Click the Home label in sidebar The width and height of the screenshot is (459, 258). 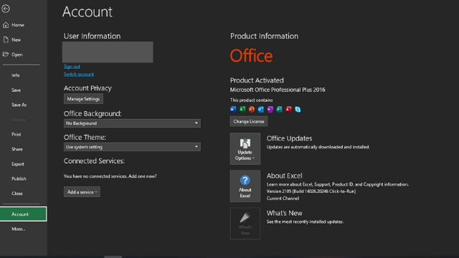[18, 25]
